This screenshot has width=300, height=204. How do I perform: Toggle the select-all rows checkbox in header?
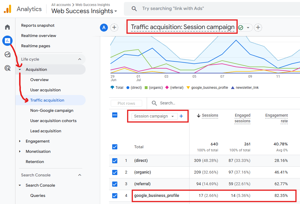pos(115,115)
